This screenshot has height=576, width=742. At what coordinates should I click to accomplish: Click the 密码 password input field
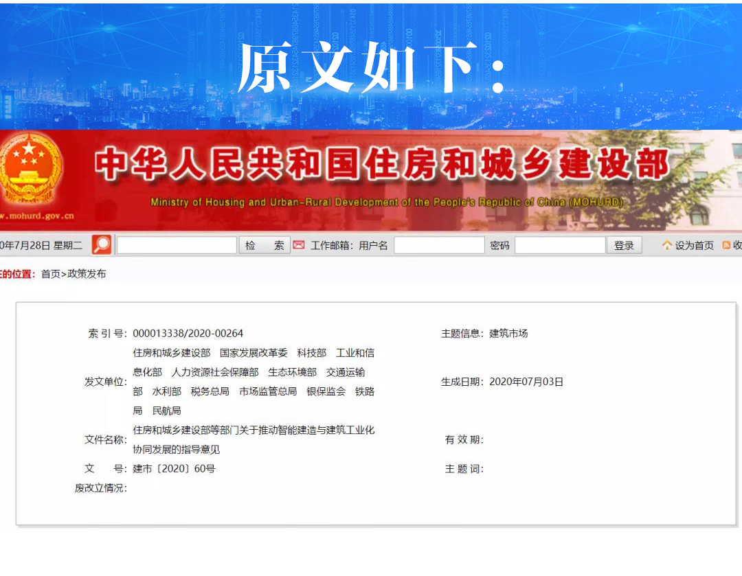pos(560,245)
